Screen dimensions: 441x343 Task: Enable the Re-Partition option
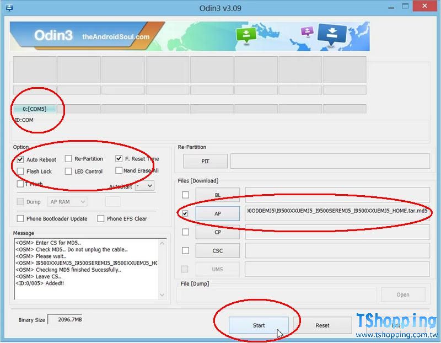coord(68,159)
